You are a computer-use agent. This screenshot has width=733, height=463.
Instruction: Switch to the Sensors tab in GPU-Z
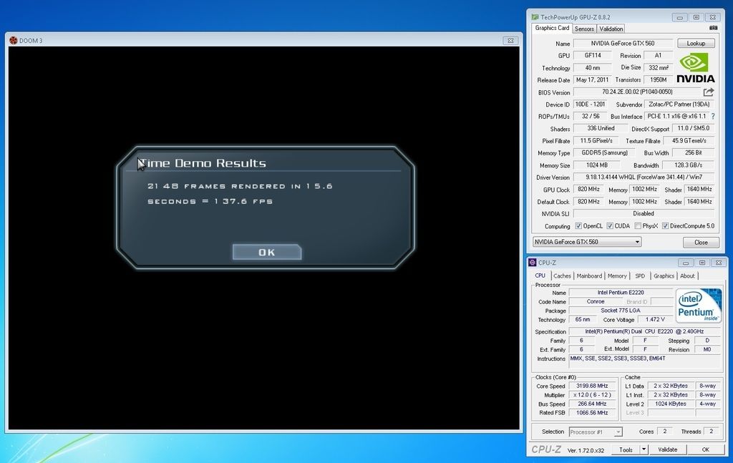pyautogui.click(x=584, y=29)
